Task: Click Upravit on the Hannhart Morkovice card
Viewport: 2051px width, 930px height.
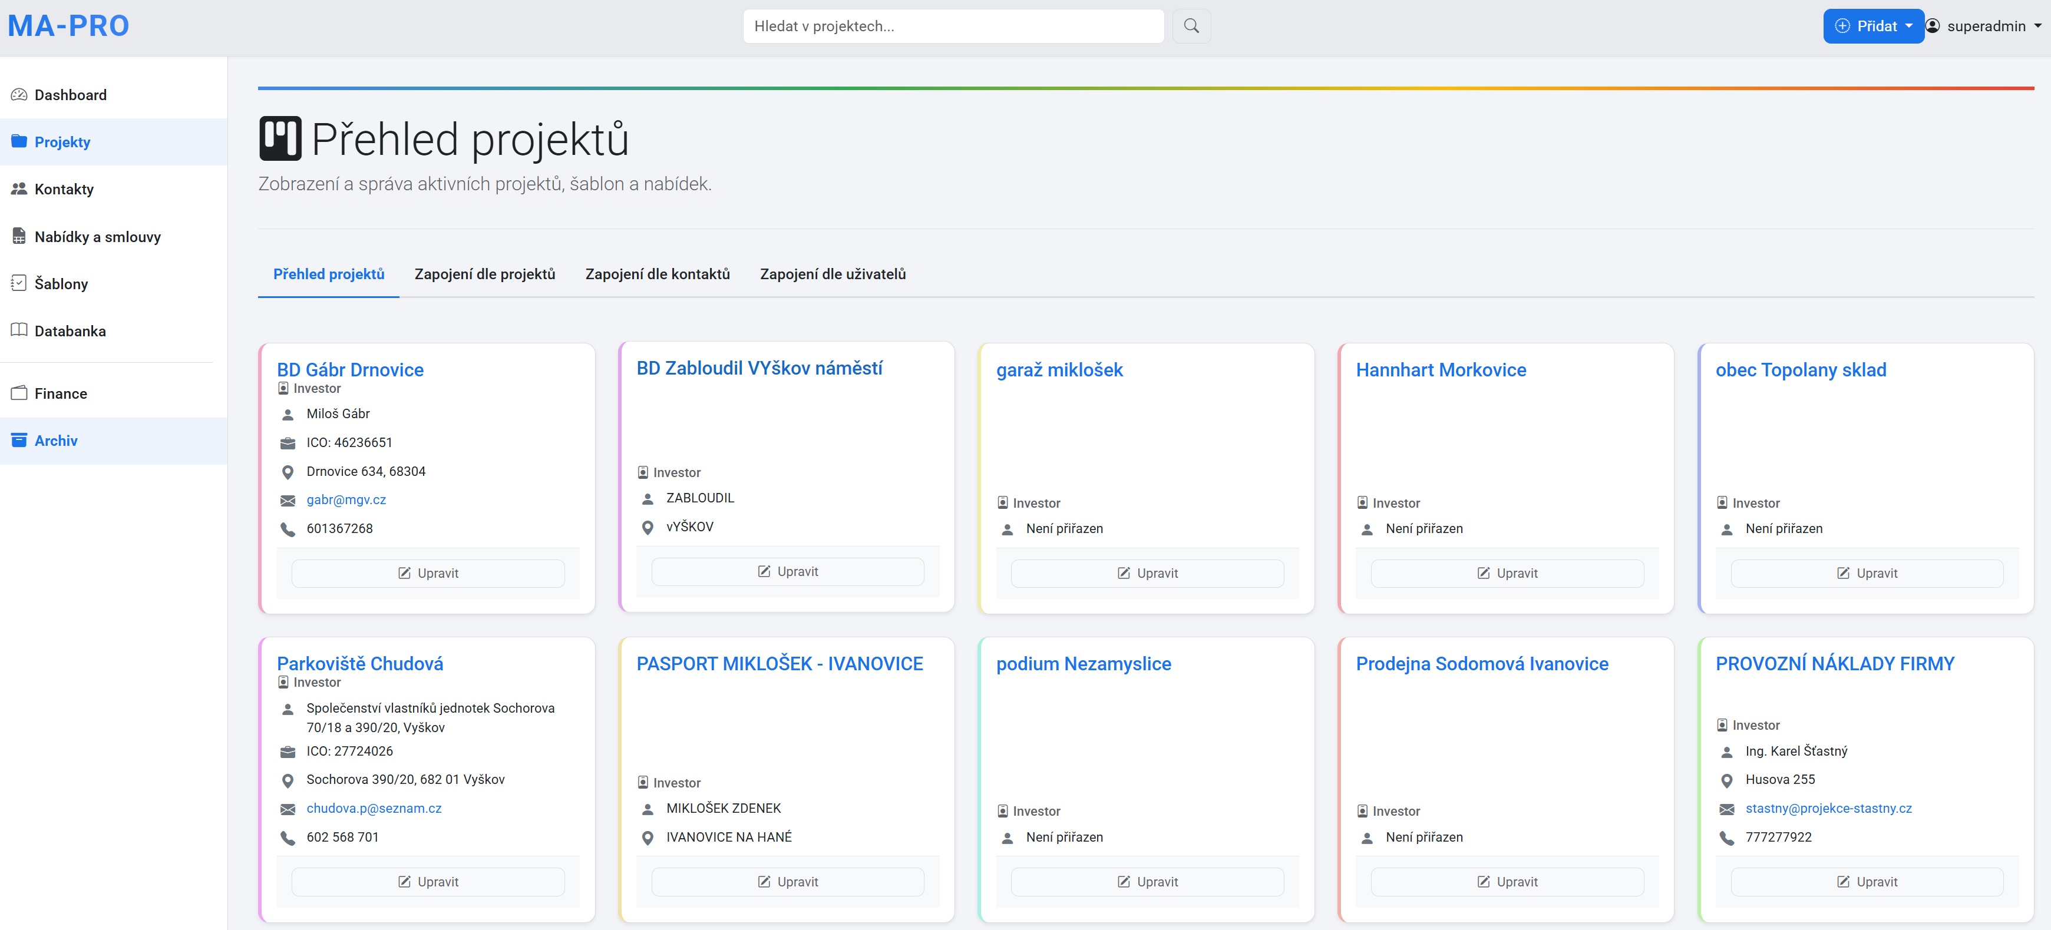Action: (1507, 573)
